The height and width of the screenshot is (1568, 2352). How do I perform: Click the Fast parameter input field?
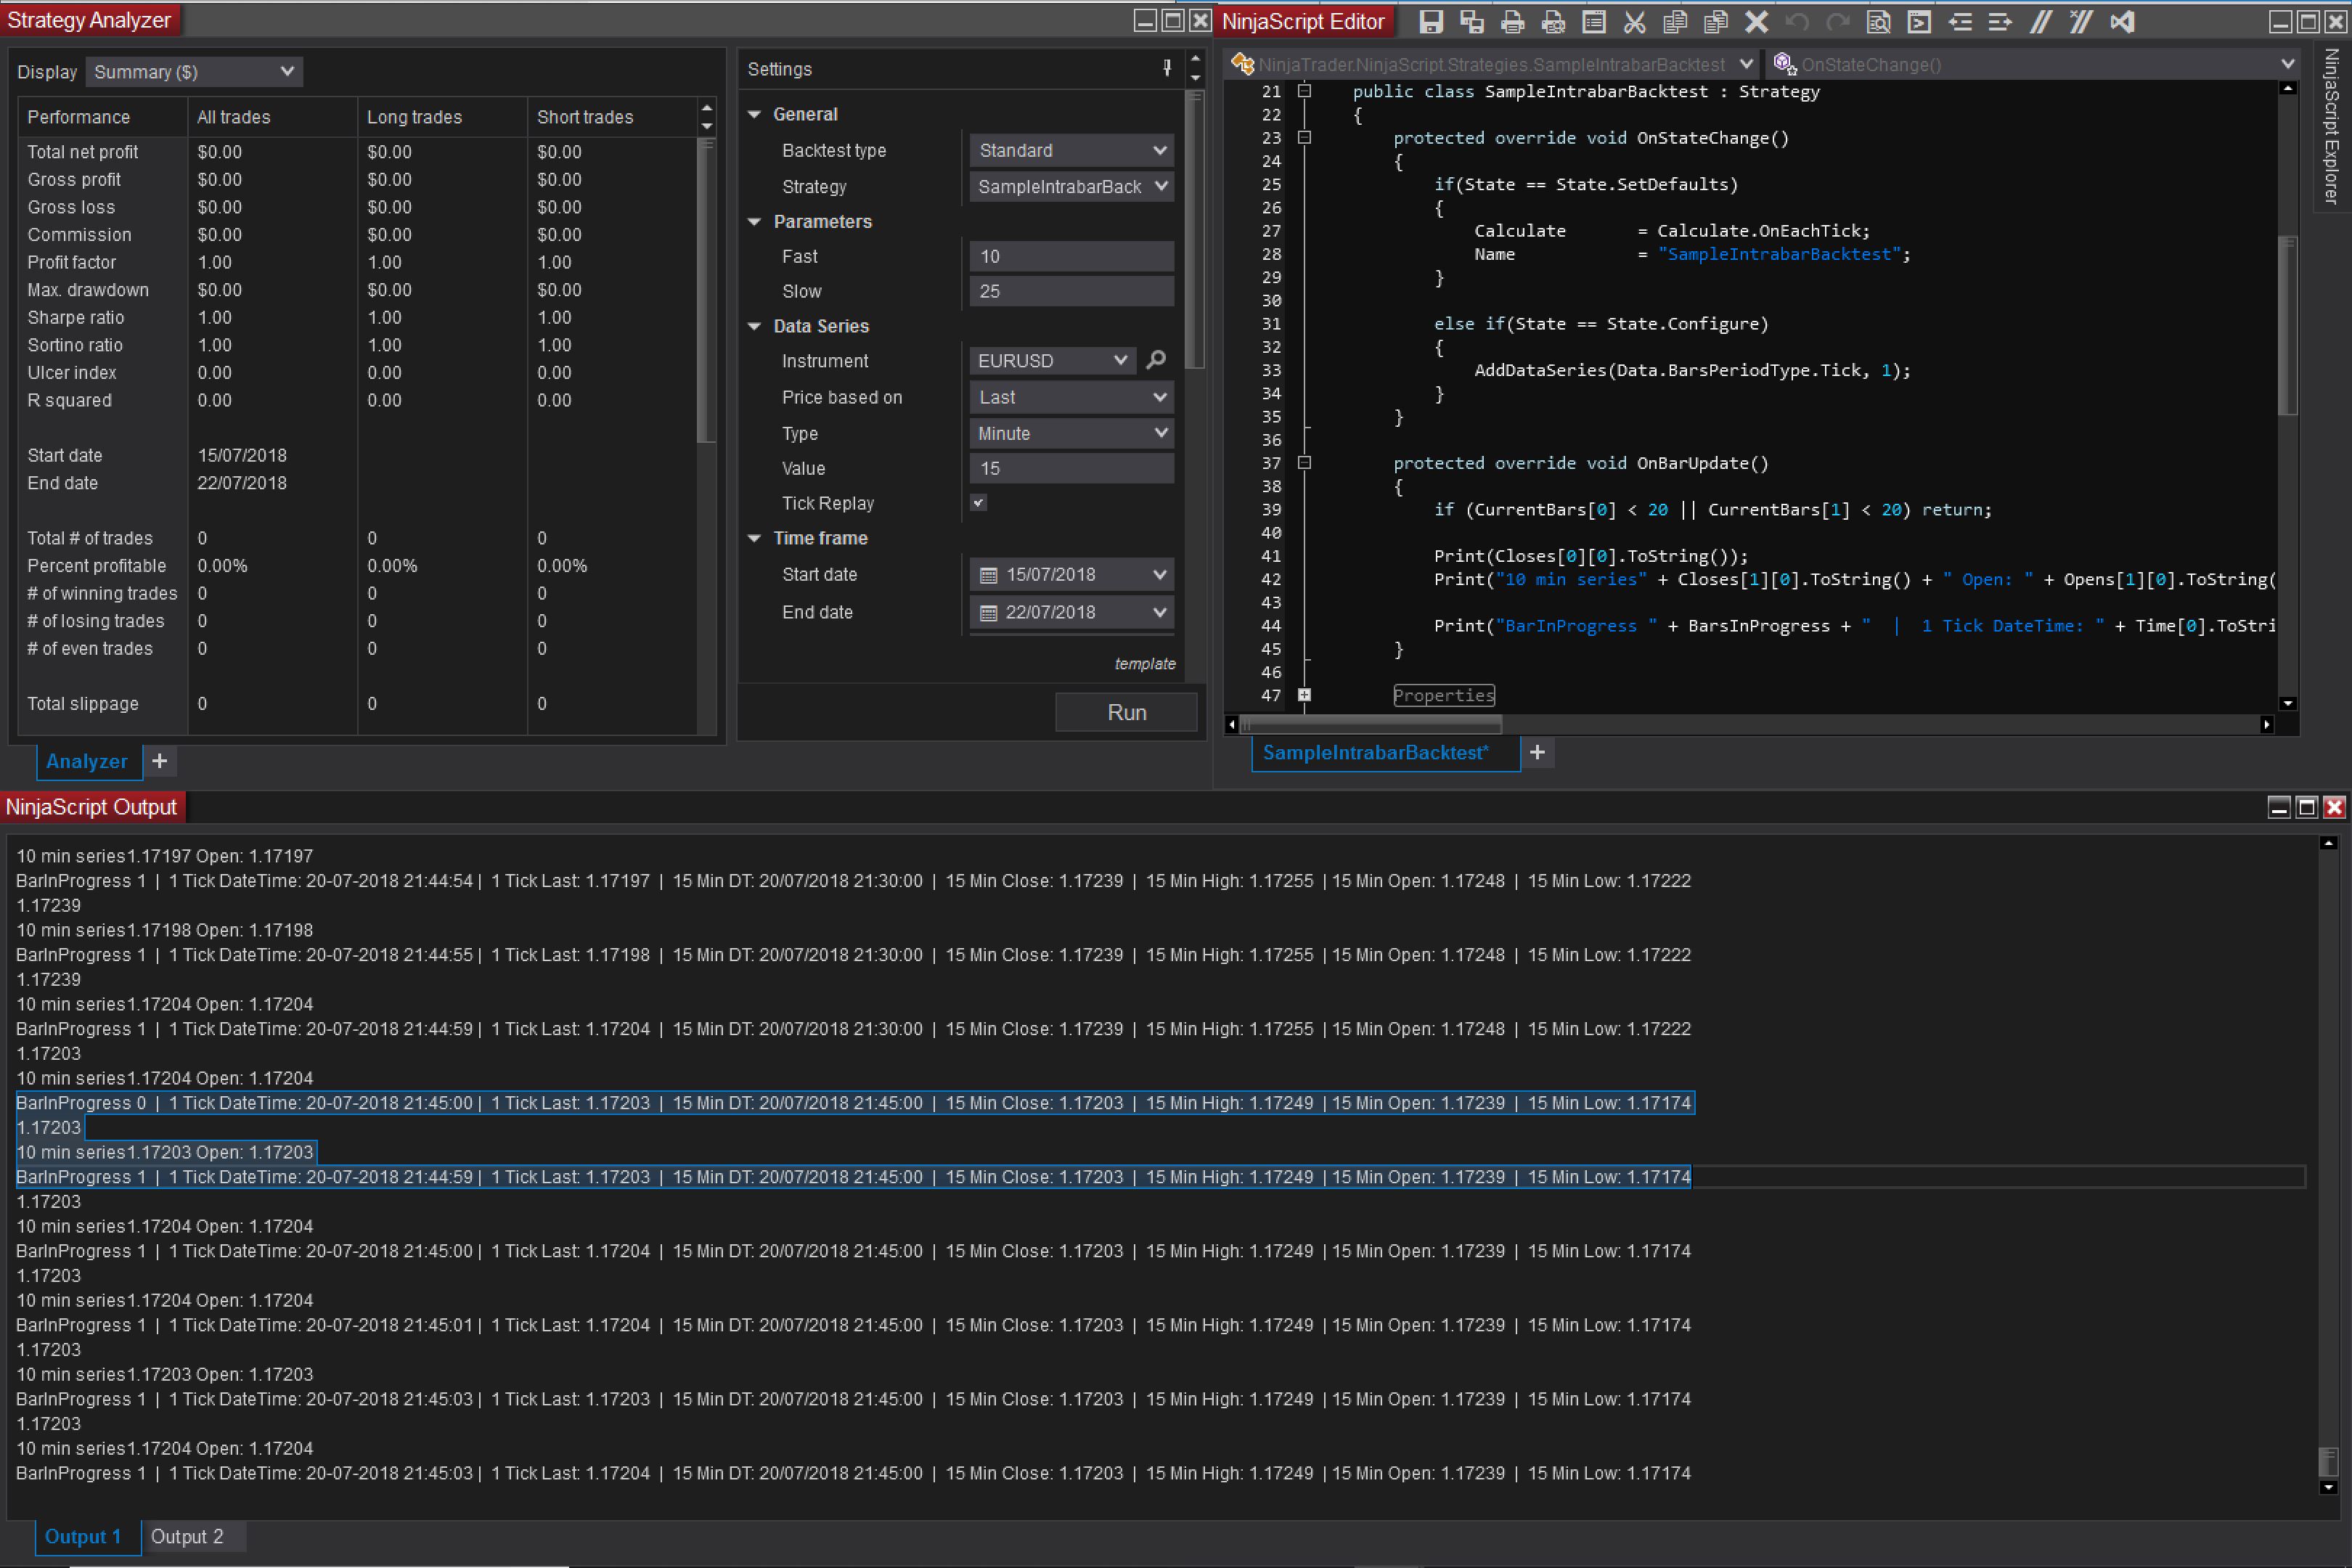[x=1071, y=256]
